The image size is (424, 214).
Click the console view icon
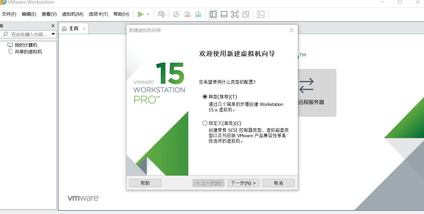point(261,14)
